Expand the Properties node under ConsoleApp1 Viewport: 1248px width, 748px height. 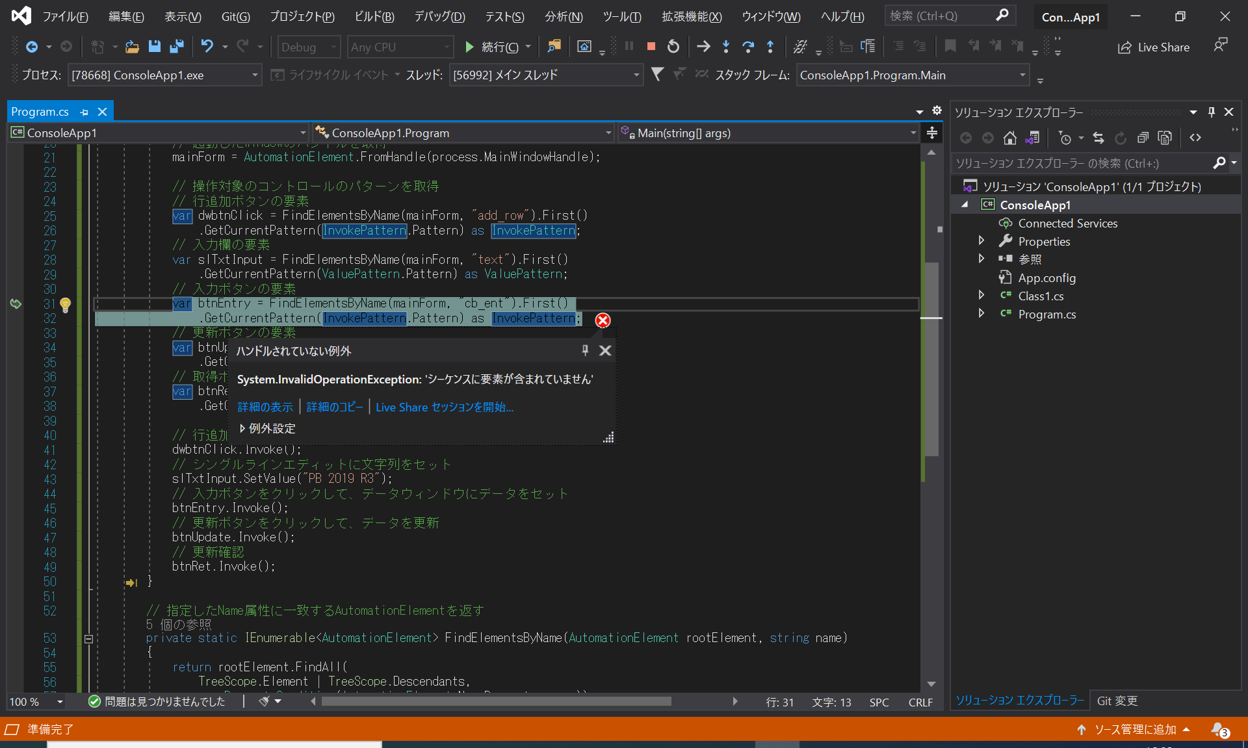pos(981,240)
